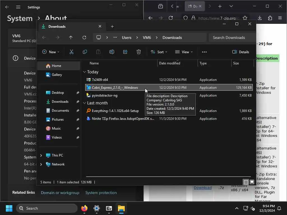Open the See more ellipsis menu in toolbar
This screenshot has width=287, height=215.
tap(204, 52)
